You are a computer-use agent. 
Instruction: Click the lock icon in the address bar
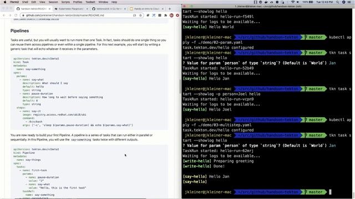coord(23,15)
